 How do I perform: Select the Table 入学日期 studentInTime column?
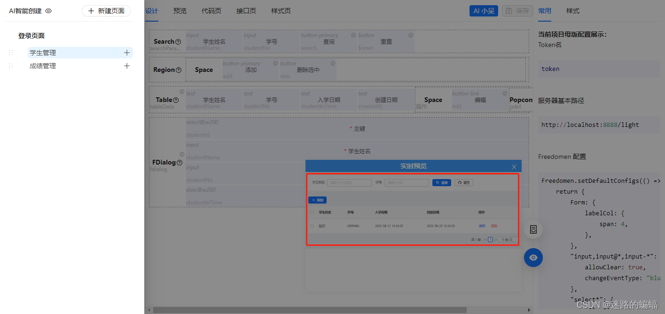click(x=329, y=100)
